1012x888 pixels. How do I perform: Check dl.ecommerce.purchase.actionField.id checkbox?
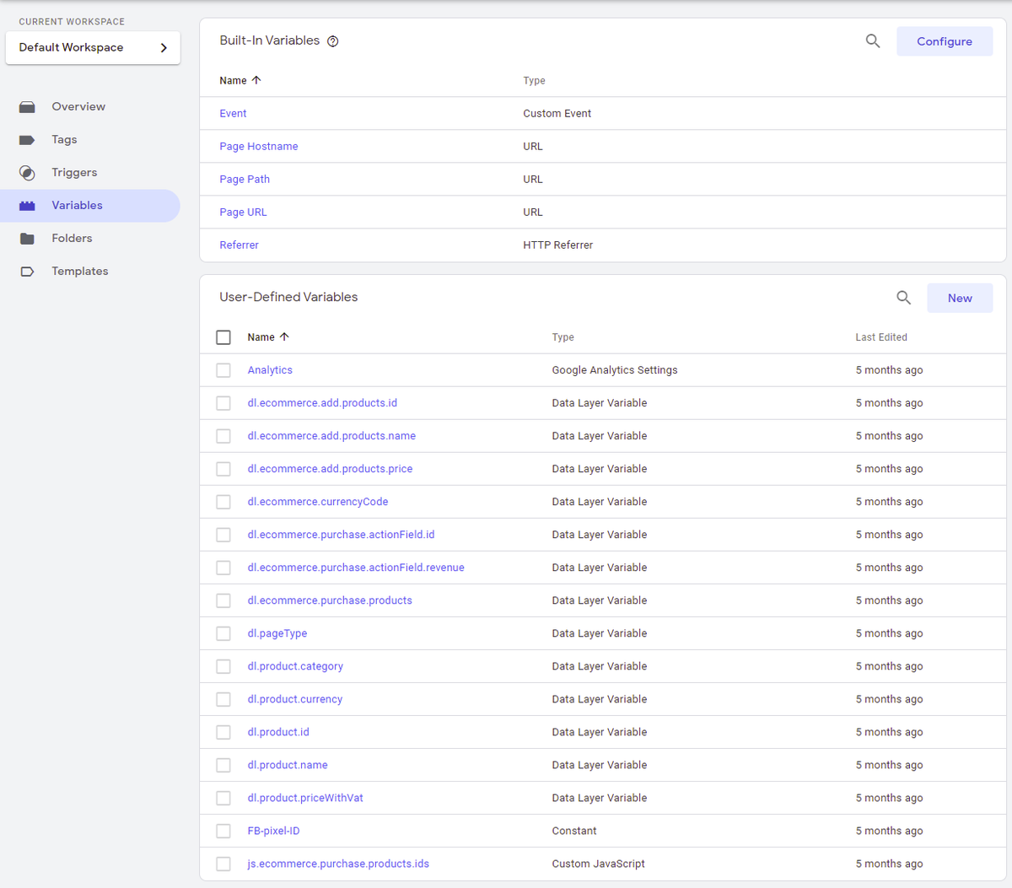coord(223,535)
